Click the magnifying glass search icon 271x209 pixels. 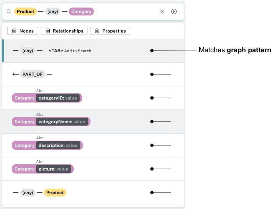(x=9, y=11)
